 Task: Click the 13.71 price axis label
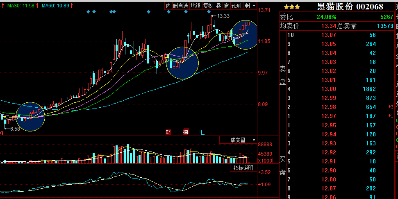click(x=264, y=10)
